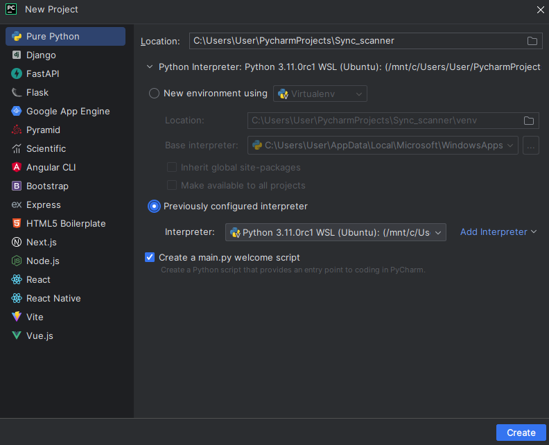Select Django project type
549x445 pixels.
(65, 55)
